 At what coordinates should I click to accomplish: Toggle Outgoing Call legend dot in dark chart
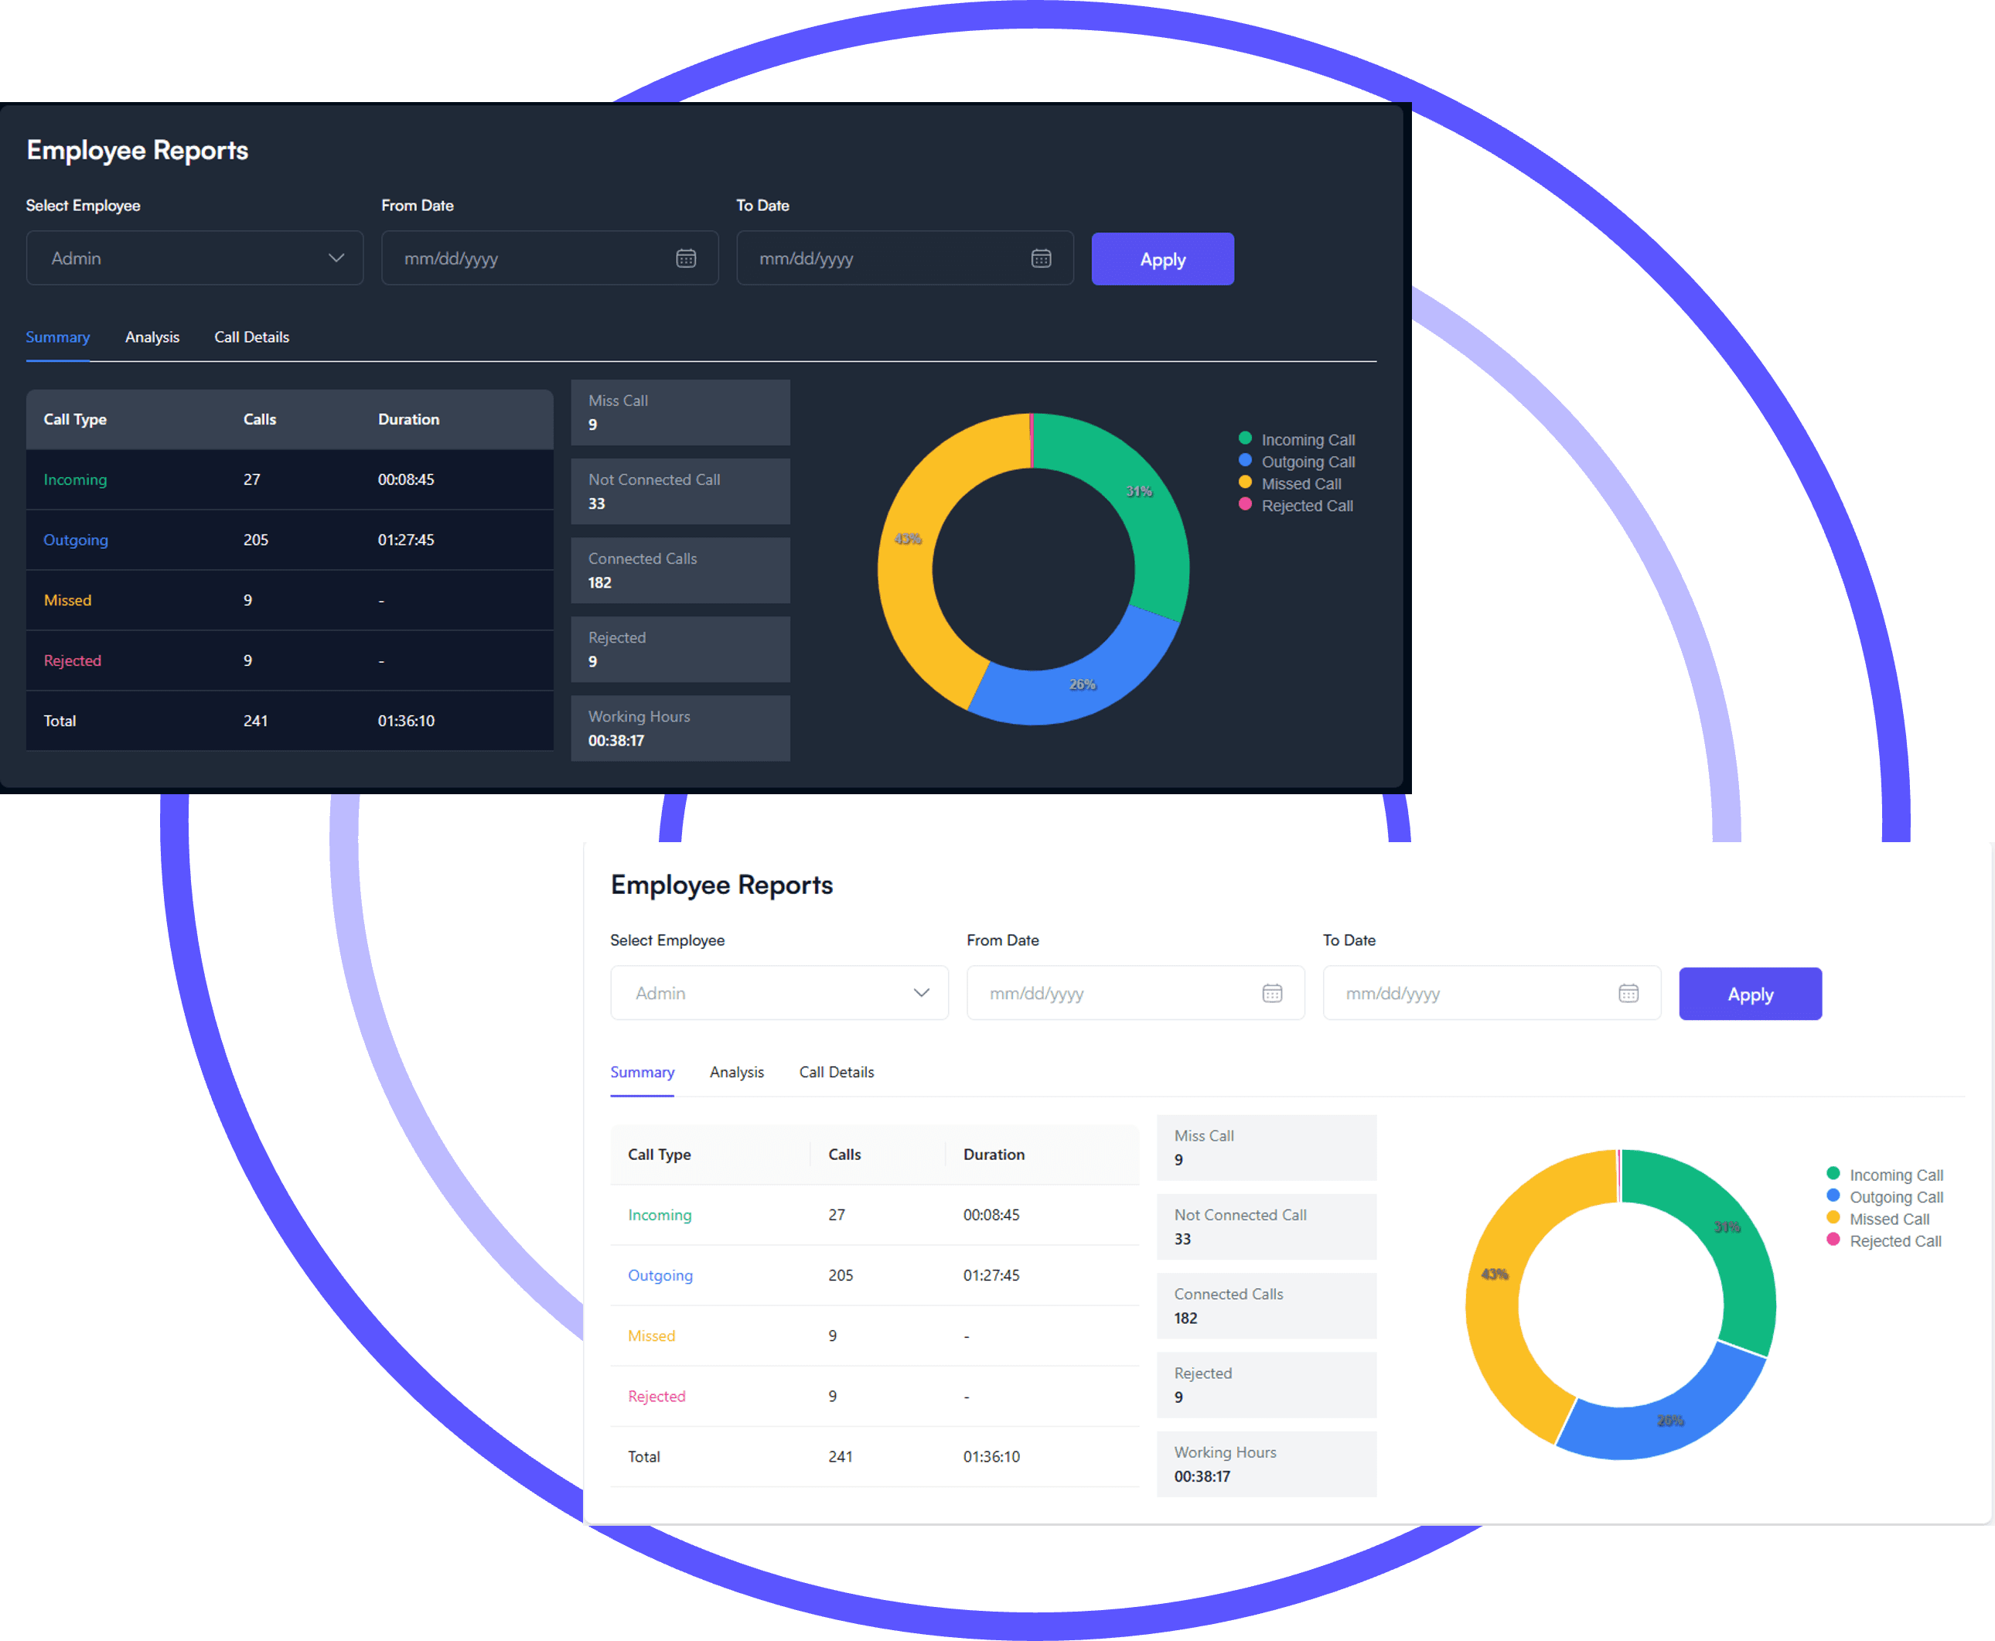click(1245, 460)
